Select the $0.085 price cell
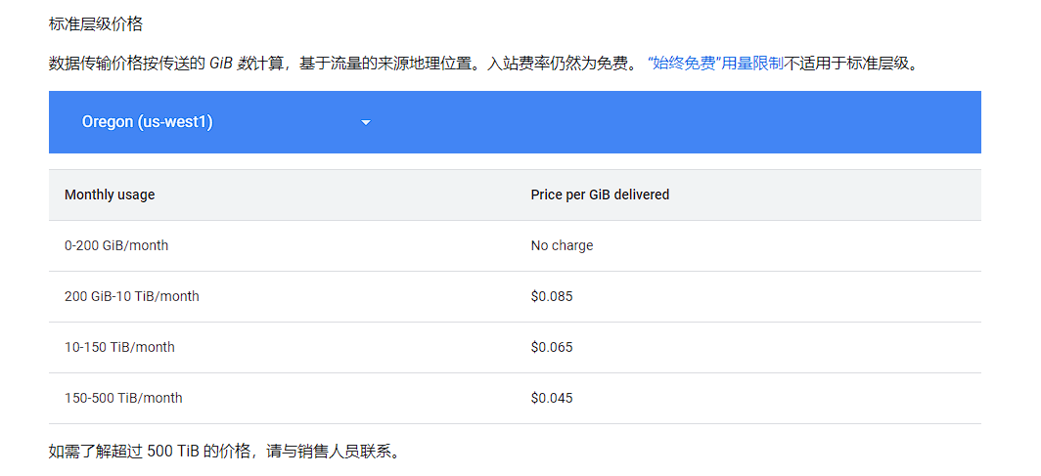The image size is (1041, 476). [552, 296]
